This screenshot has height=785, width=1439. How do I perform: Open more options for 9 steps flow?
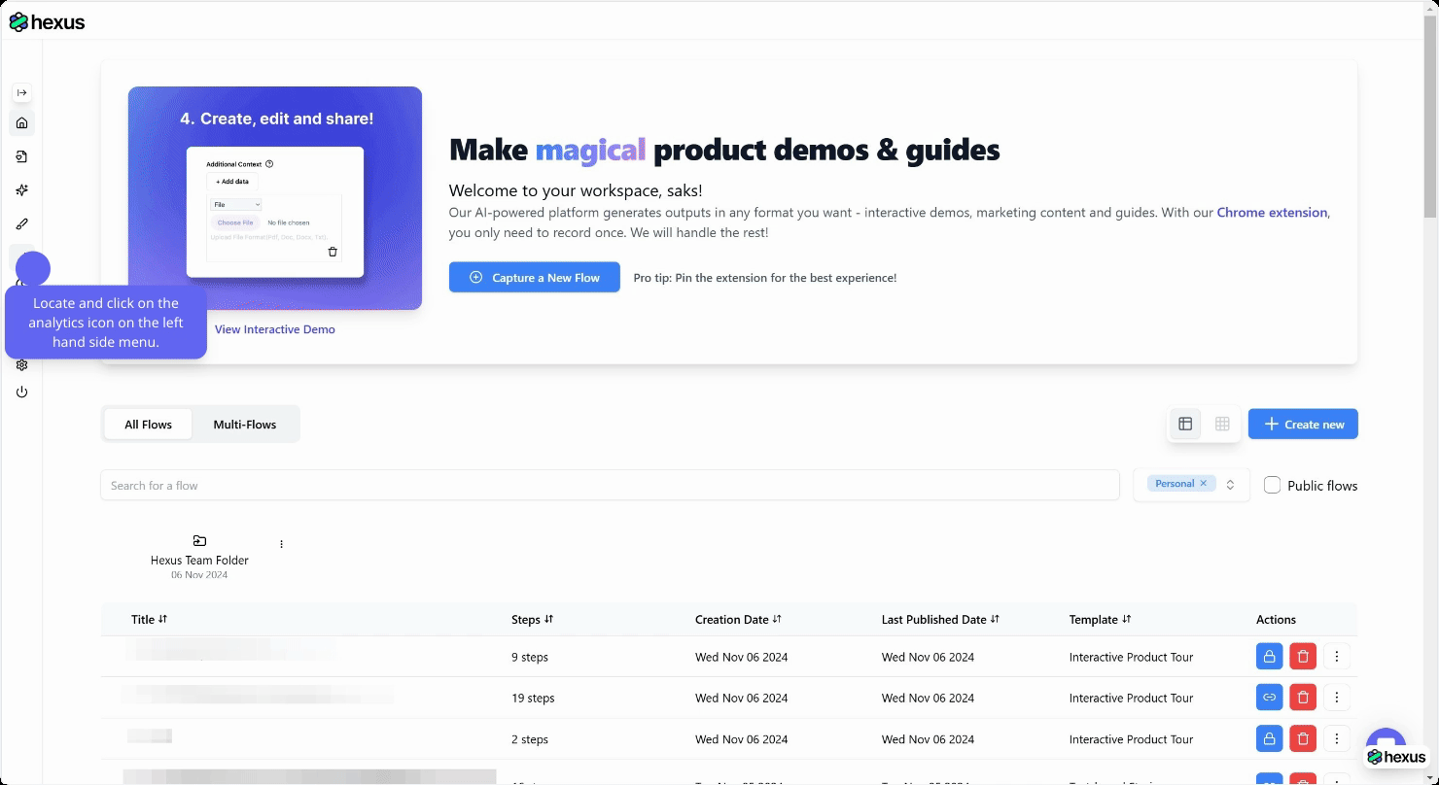pyautogui.click(x=1337, y=657)
